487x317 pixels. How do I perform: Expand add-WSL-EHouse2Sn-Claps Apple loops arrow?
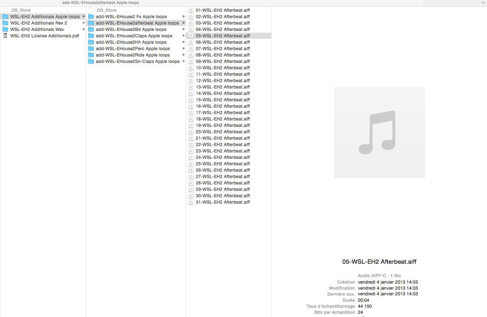click(x=184, y=61)
